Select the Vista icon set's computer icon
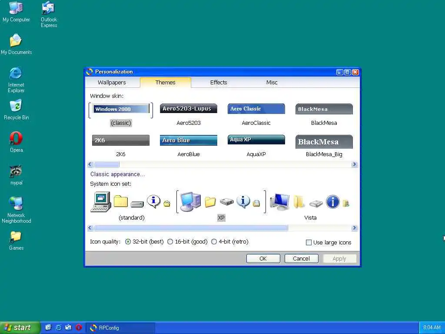445x334 pixels. coord(280,202)
